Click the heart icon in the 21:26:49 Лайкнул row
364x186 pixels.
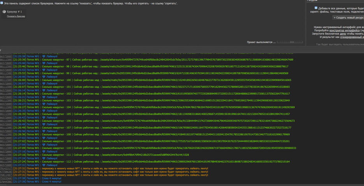(44, 124)
